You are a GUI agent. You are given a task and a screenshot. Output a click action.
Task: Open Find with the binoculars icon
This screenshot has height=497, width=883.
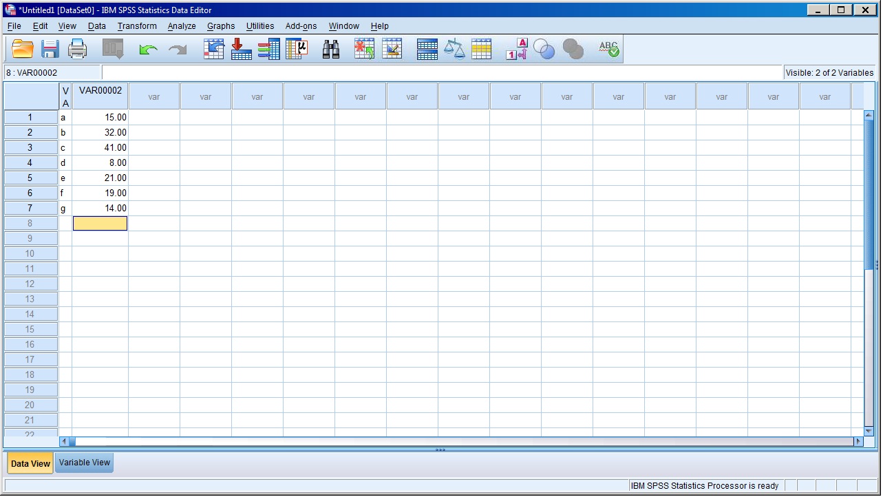pos(331,50)
